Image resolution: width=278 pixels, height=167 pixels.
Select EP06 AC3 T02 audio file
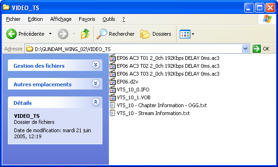(x=164, y=66)
